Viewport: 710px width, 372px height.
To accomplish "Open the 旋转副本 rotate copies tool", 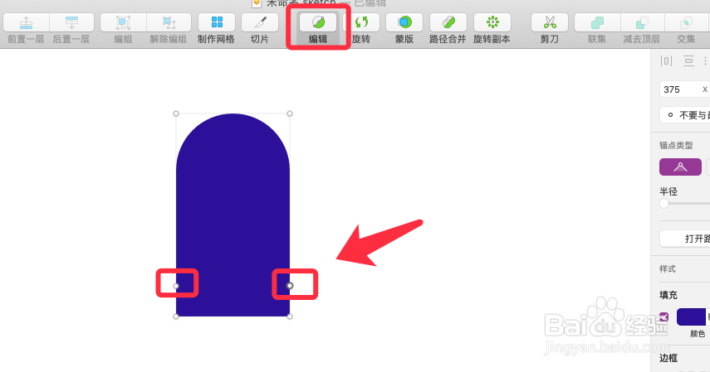I will (x=492, y=22).
